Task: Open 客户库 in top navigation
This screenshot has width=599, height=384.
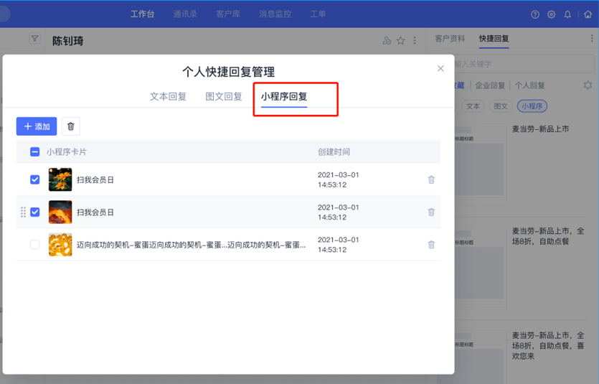Action: (228, 14)
